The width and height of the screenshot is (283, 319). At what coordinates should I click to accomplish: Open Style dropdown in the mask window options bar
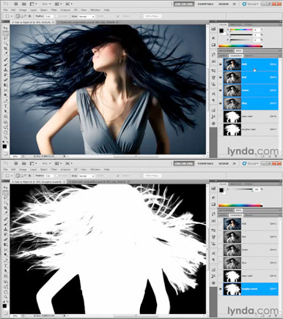(87, 176)
